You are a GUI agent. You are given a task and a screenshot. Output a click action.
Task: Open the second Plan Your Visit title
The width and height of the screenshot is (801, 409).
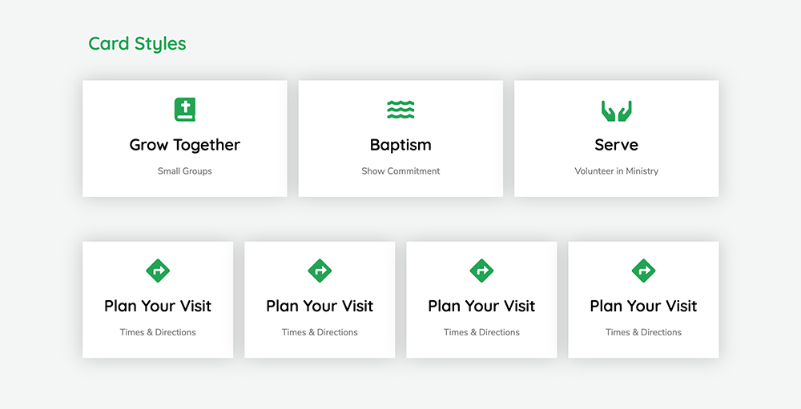coord(320,306)
